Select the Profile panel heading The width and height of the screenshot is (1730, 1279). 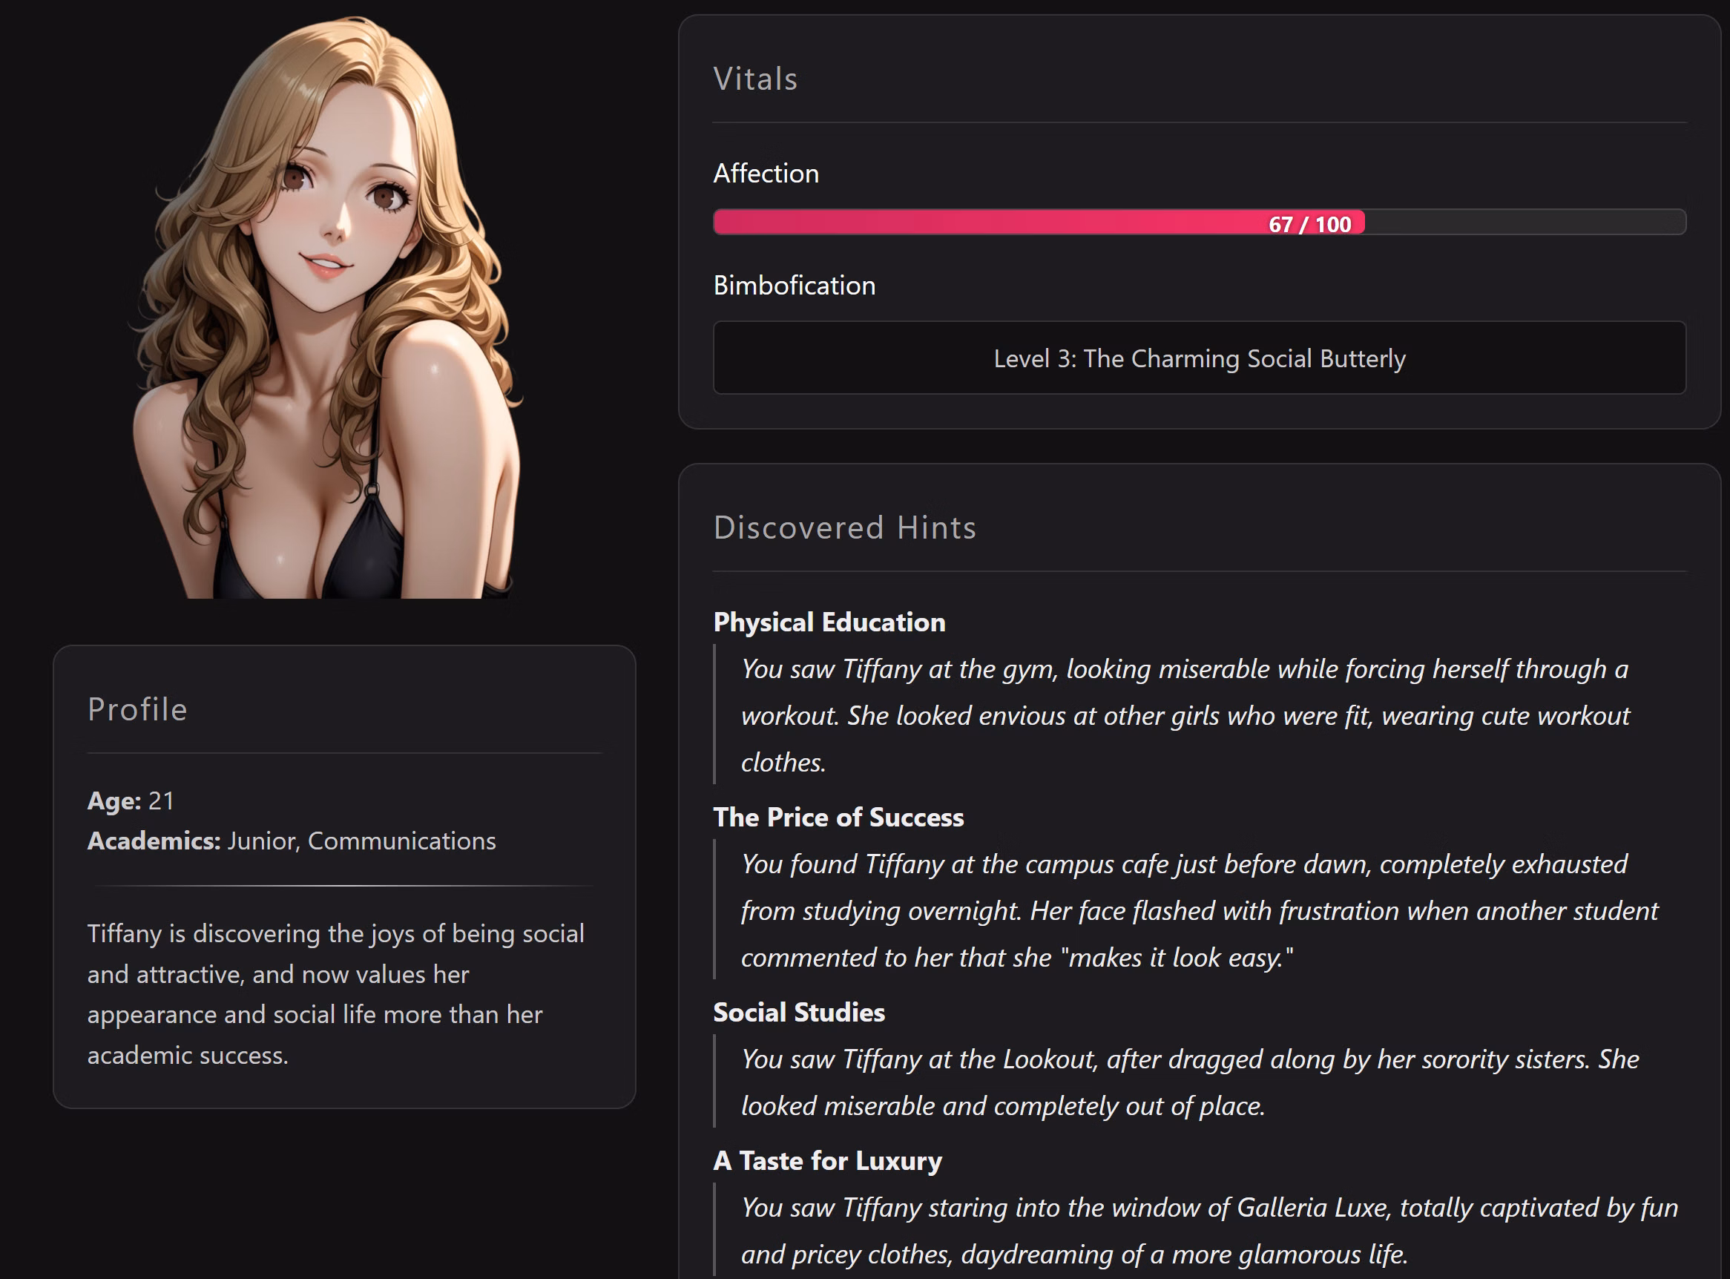[138, 708]
